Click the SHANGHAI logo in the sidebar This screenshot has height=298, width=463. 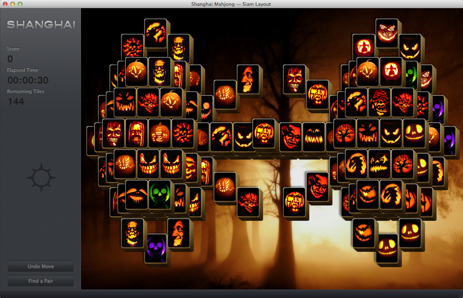41,25
